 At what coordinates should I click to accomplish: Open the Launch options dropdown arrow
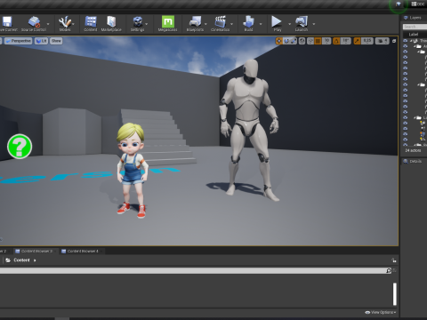[314, 24]
